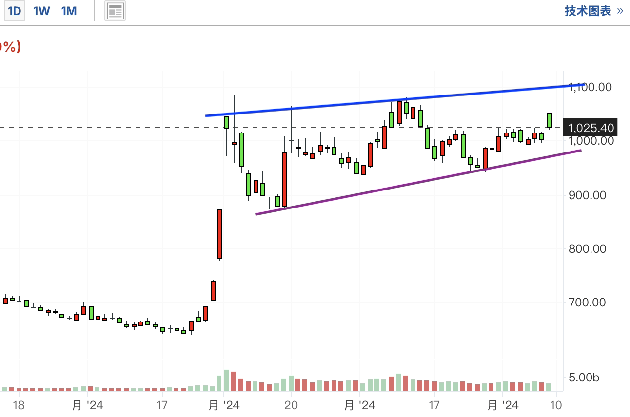
Task: Click the current price label 1,025.40
Action: 591,128
